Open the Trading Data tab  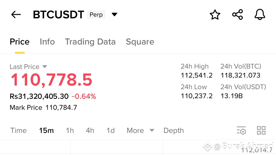[90, 42]
